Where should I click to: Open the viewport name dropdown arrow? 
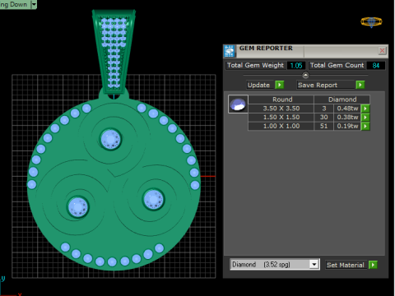coord(34,4)
